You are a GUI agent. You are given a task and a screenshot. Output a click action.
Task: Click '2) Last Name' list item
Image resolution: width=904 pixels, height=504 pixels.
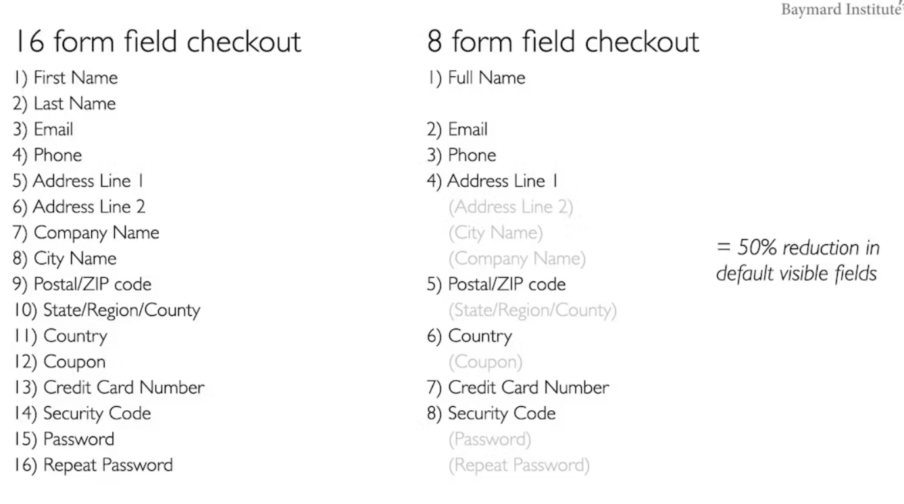coord(64,103)
